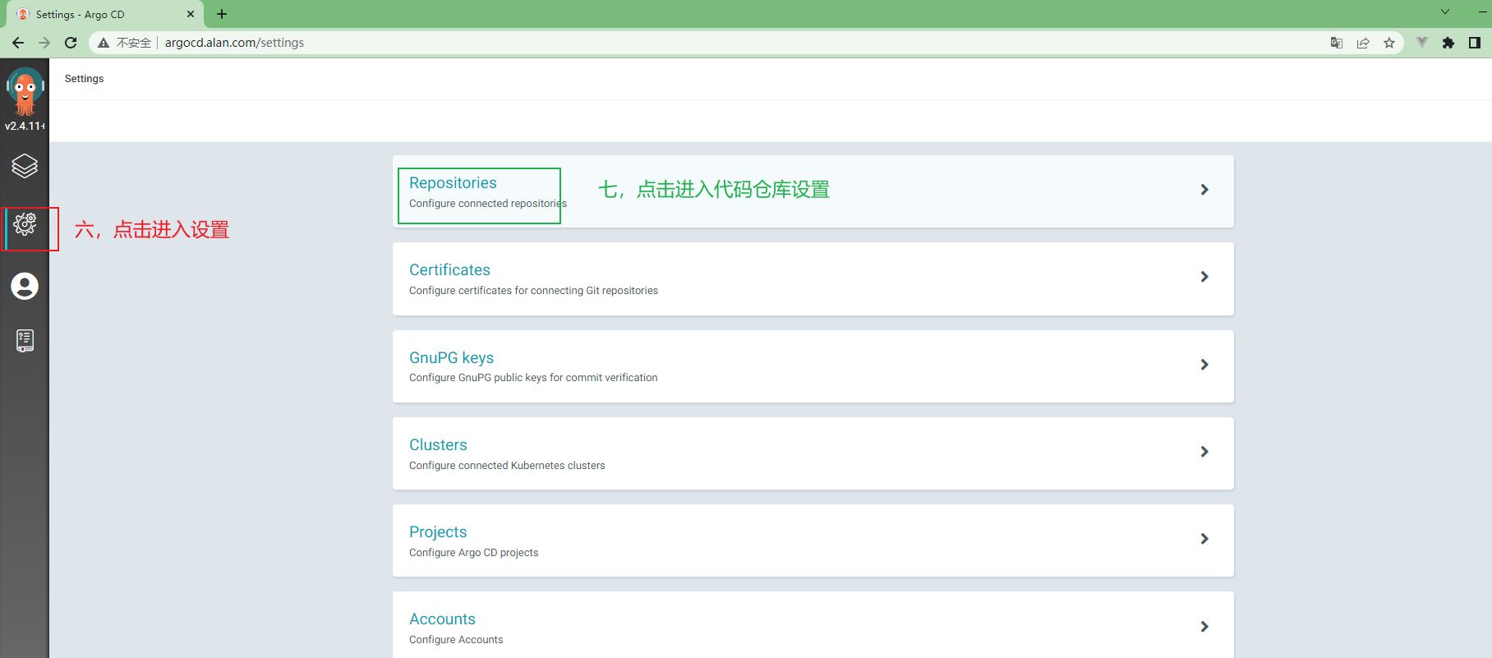Viewport: 1492px width, 658px height.
Task: Click the share page icon in address bar
Action: point(1363,43)
